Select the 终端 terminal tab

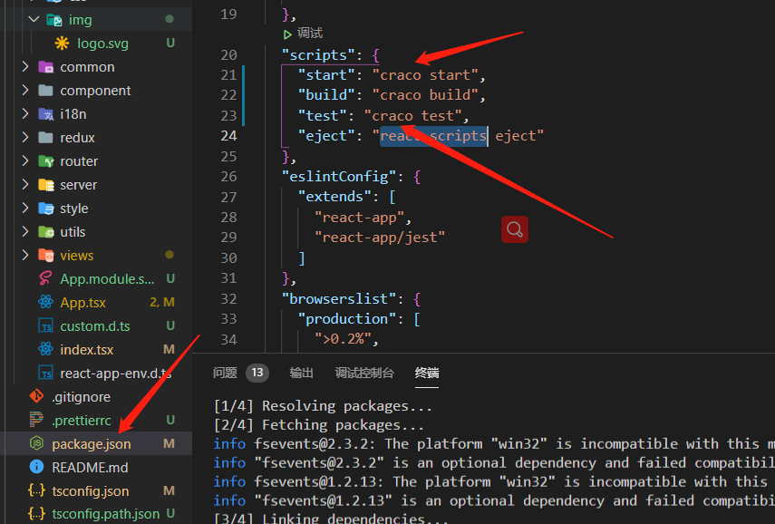(x=427, y=373)
